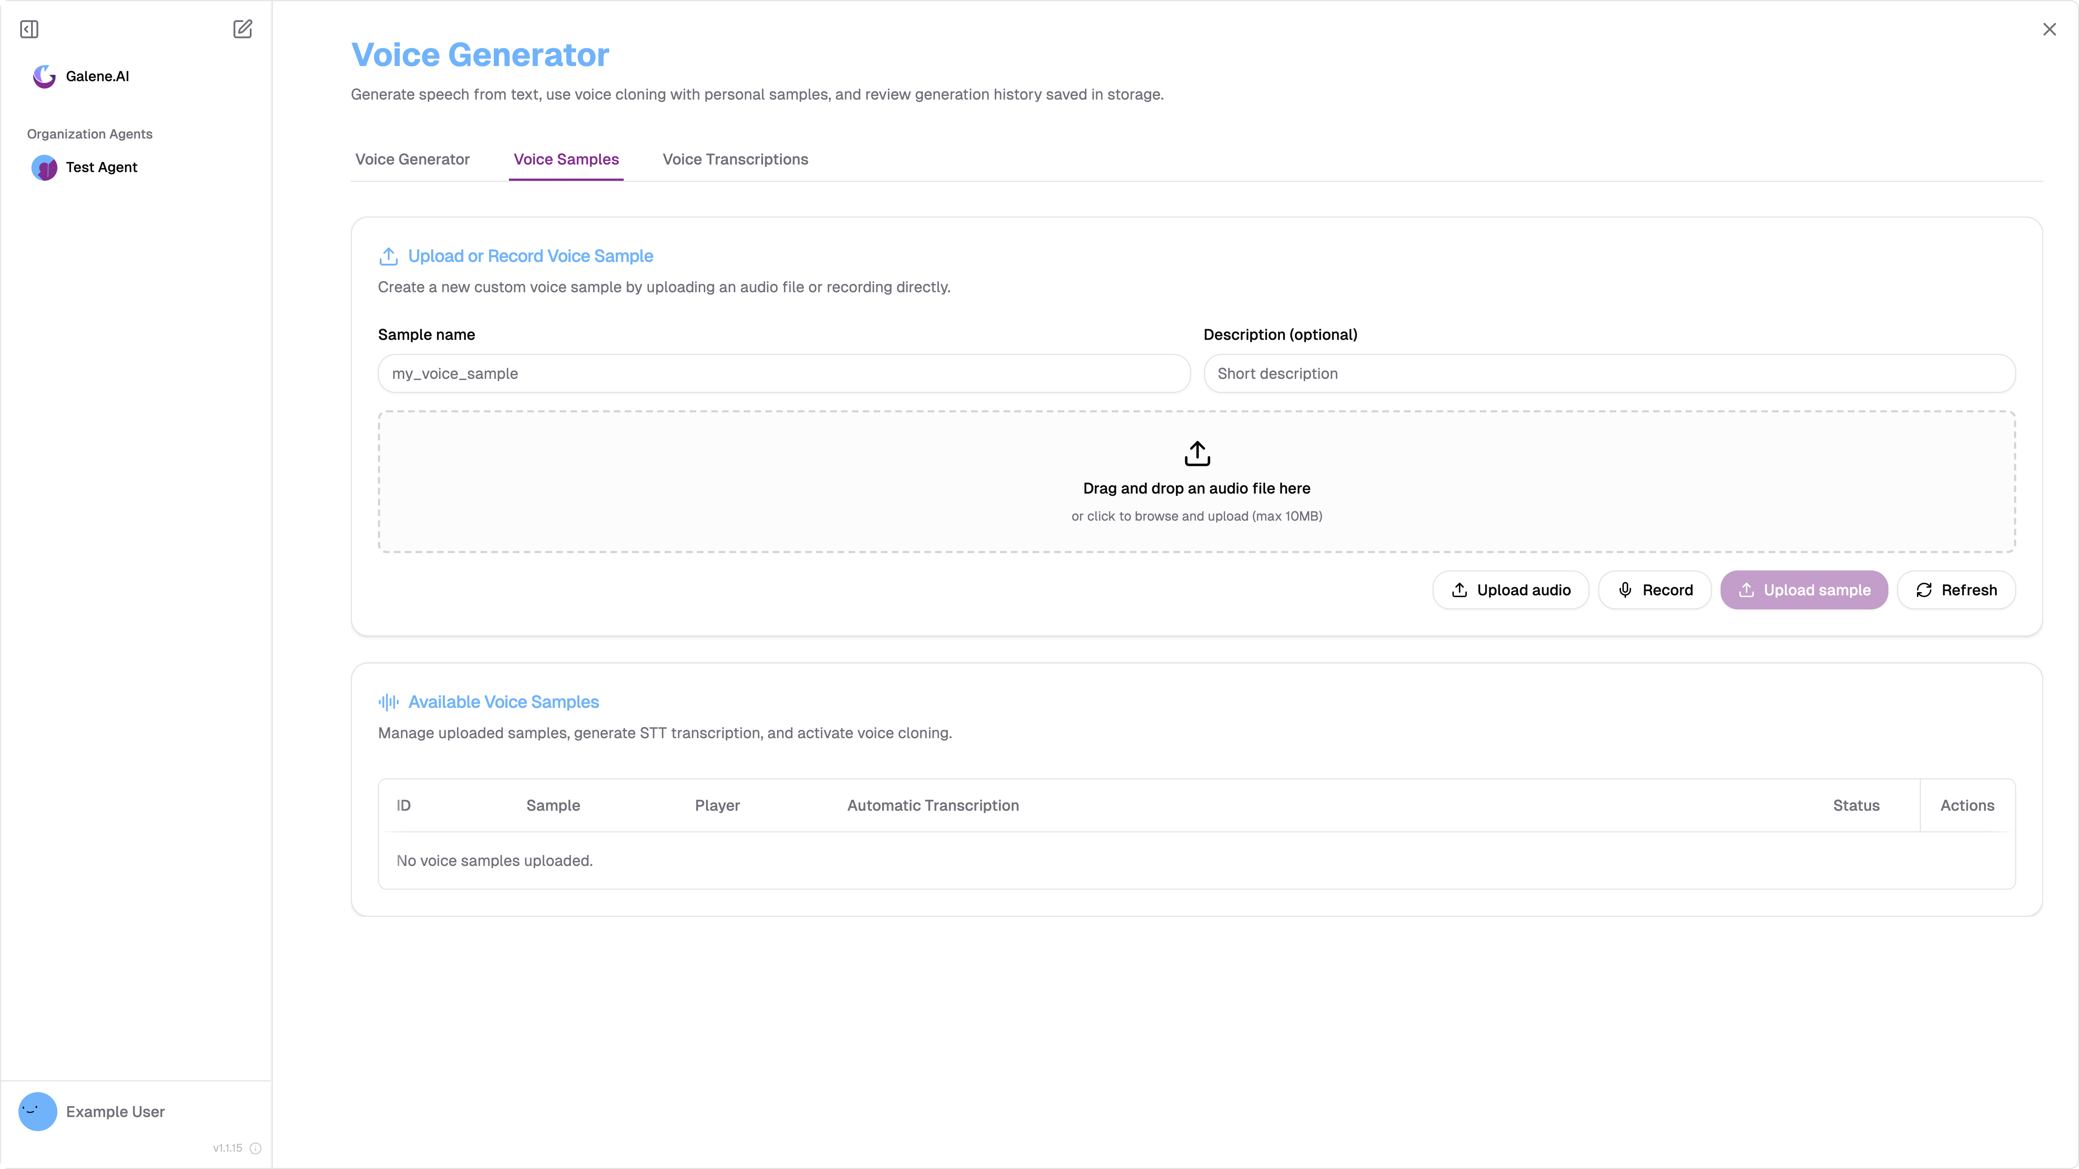Screen dimensions: 2079x1169
Task: Start recording with the Record button
Action: (1655, 591)
